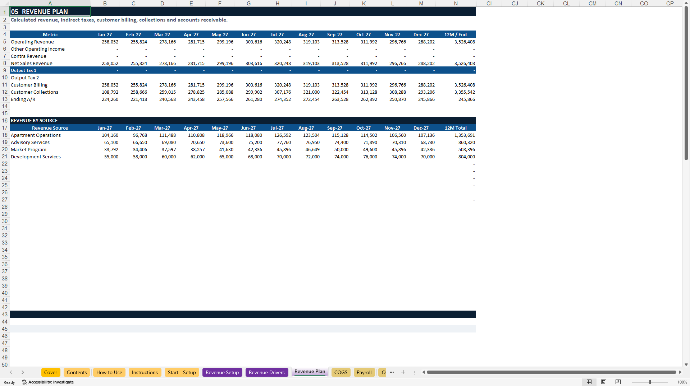Screen dimensions: 690x386
Task: Select the 'Customer Collections' label cell
Action: 50,92
